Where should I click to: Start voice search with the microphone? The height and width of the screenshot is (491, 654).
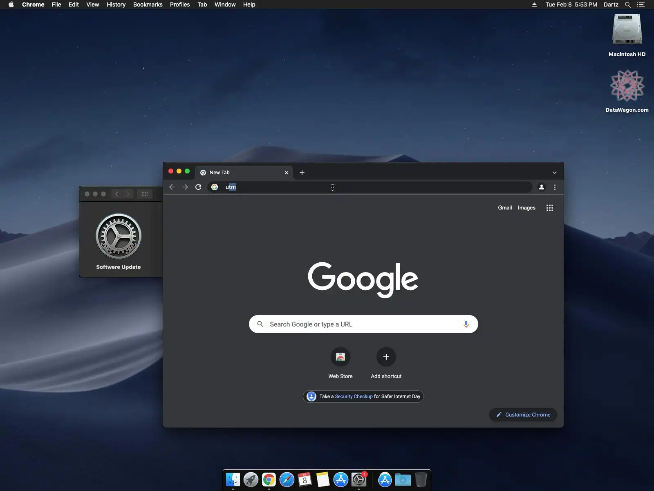click(466, 324)
